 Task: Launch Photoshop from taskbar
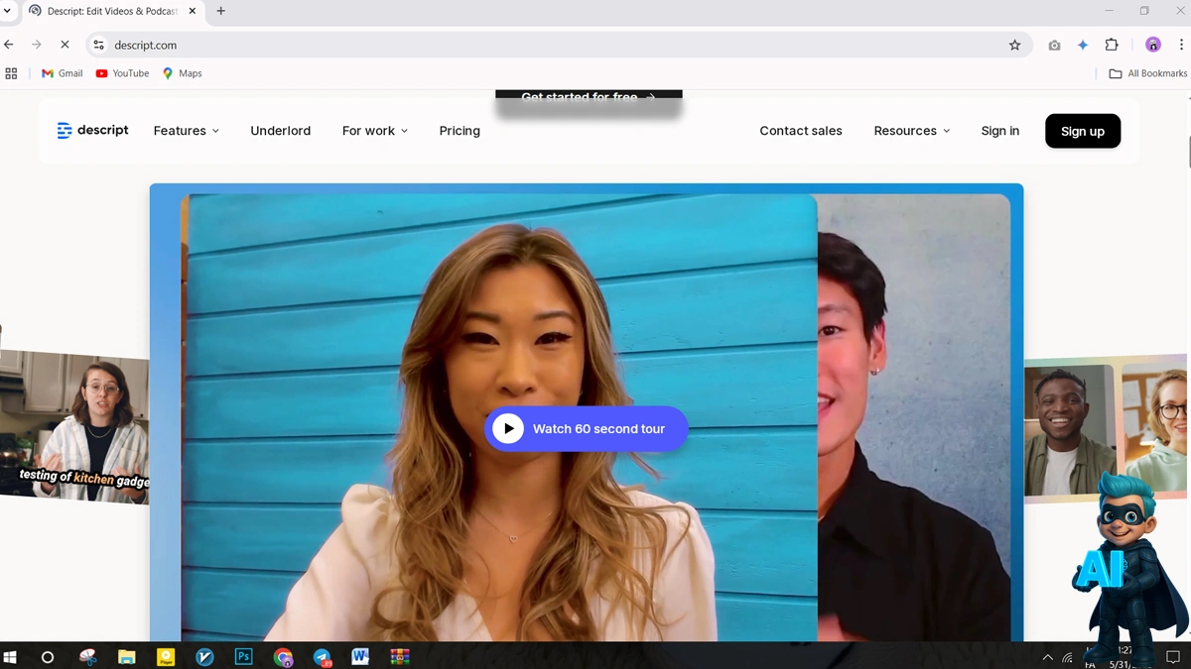click(243, 656)
